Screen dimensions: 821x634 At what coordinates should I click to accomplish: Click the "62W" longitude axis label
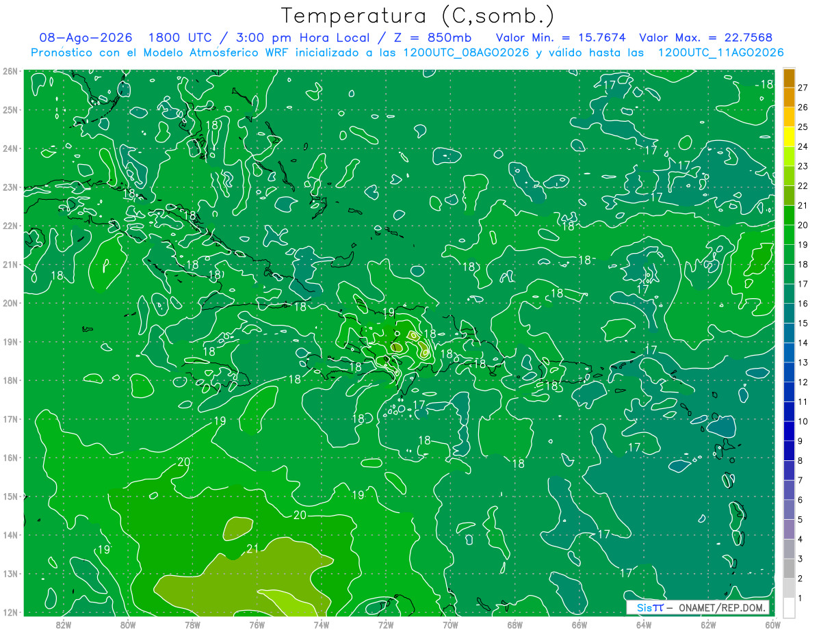(708, 624)
